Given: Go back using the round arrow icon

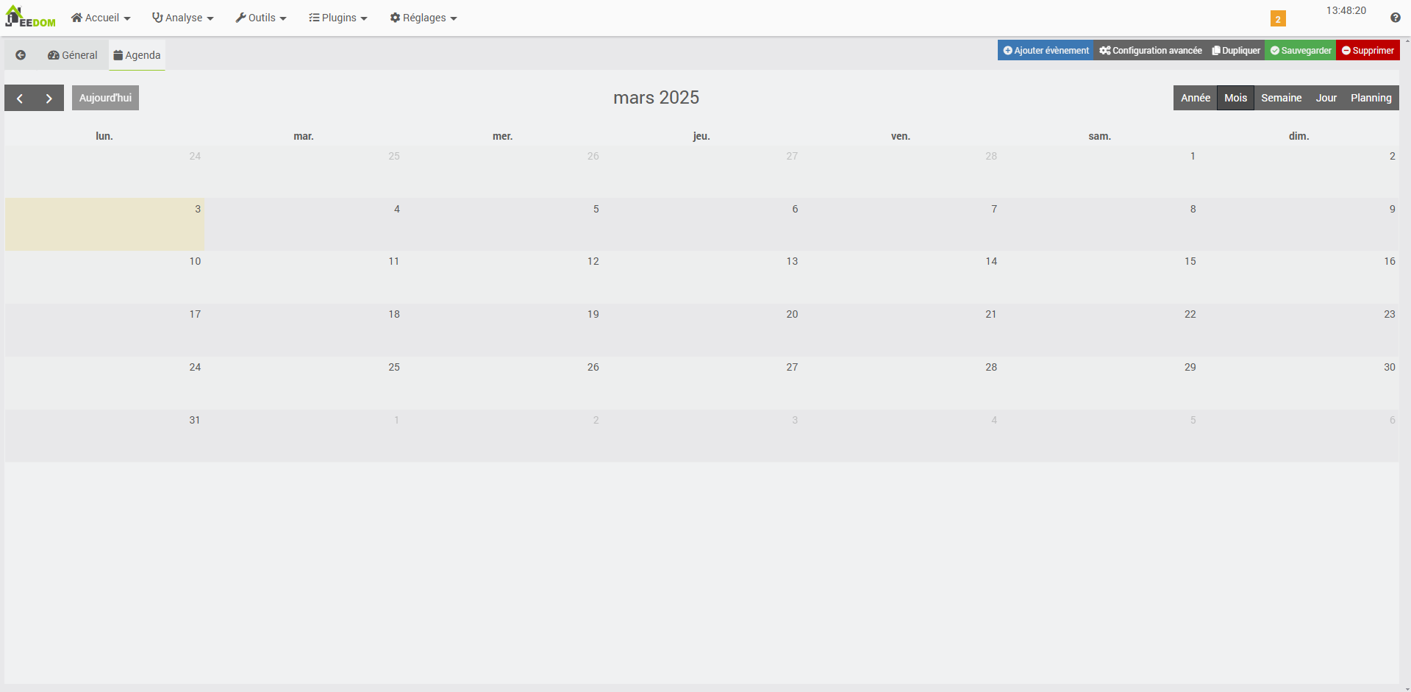Looking at the screenshot, I should 21,55.
